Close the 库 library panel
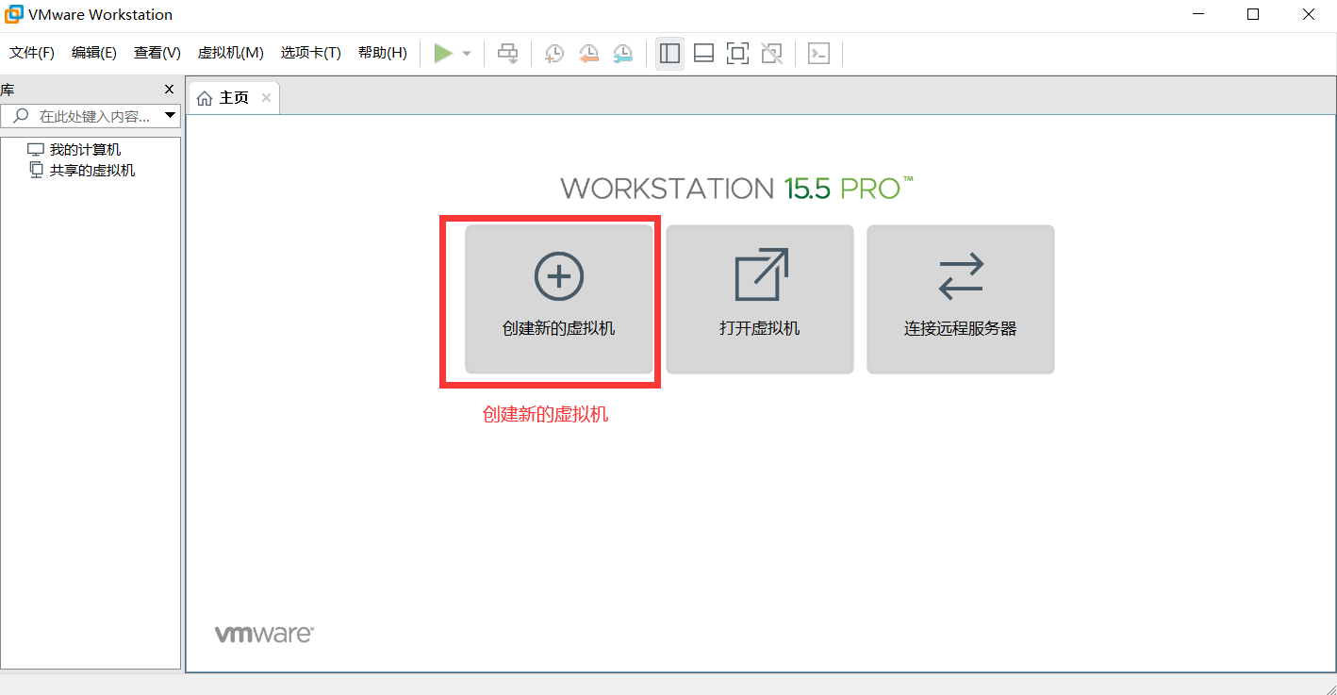Viewport: 1337px width, 695px height. point(170,90)
